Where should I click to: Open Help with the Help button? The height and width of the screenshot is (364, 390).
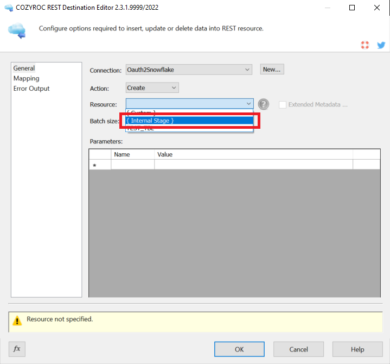(357, 349)
